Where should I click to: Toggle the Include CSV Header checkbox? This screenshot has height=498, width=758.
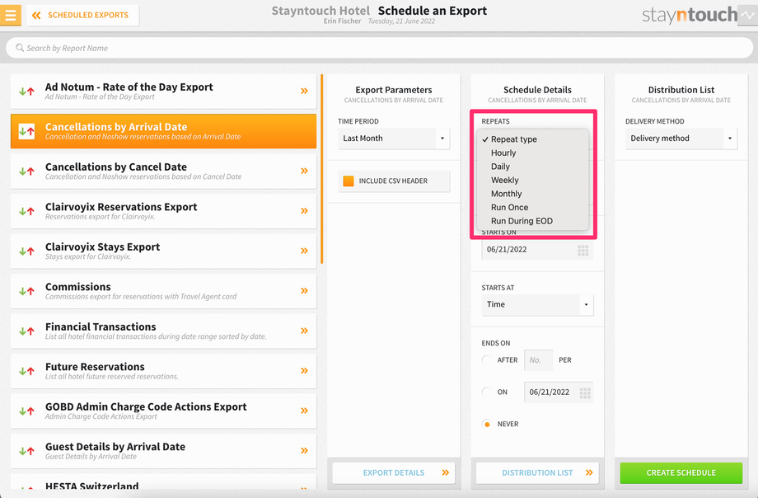(x=348, y=181)
